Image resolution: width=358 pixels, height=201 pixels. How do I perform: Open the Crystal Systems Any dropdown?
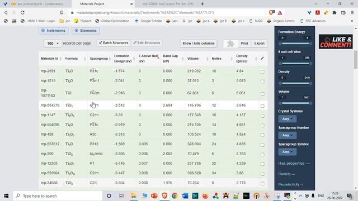click(287, 119)
